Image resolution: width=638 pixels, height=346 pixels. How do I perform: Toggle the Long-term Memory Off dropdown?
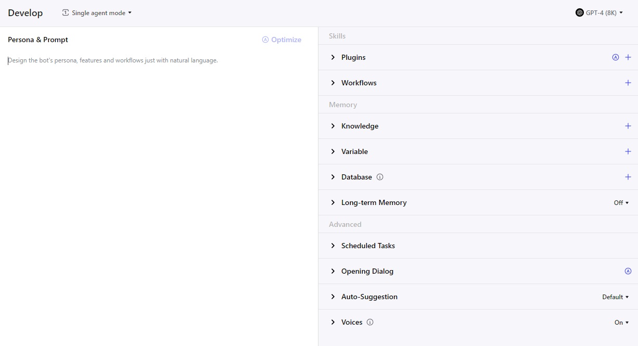(621, 203)
